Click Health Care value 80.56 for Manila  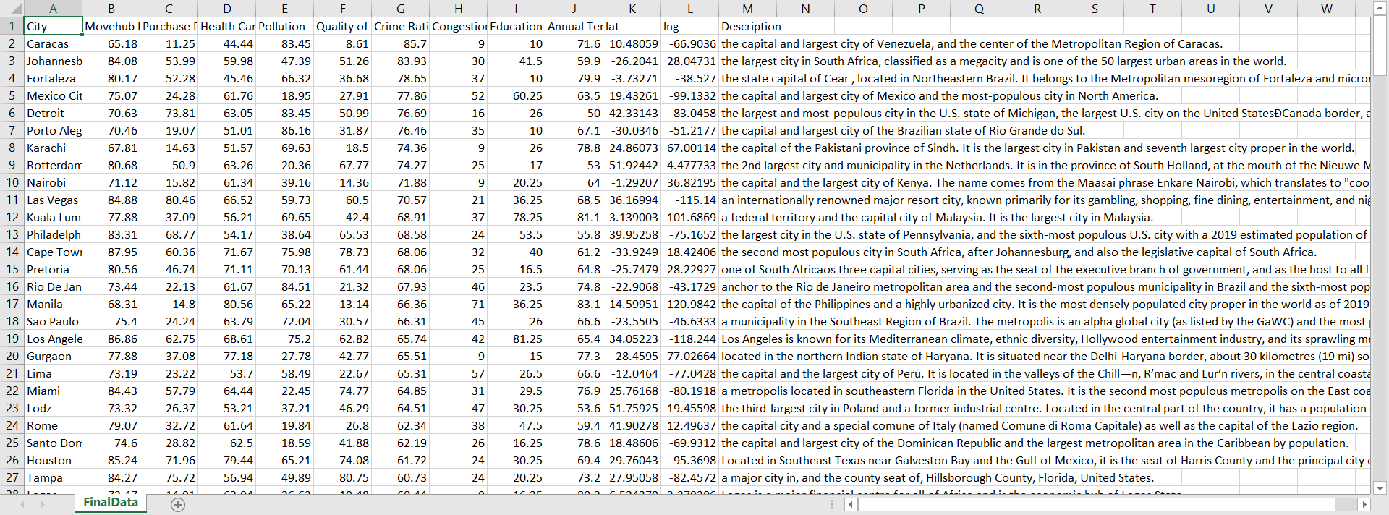click(227, 304)
